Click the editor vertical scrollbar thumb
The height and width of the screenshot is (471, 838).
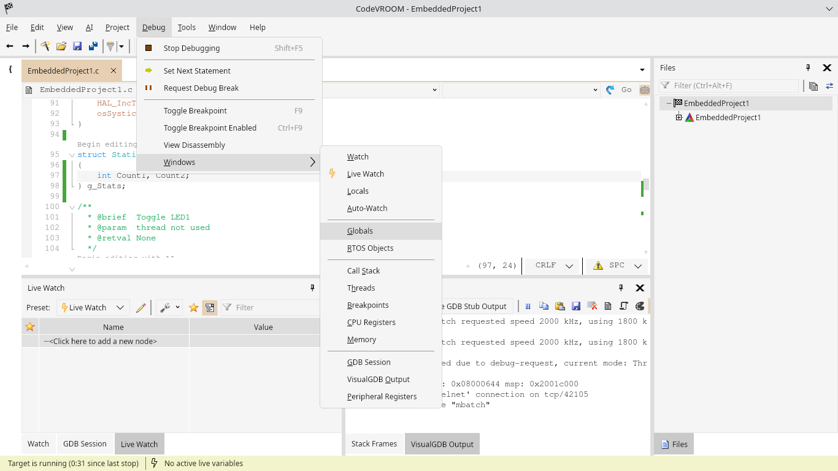click(646, 184)
